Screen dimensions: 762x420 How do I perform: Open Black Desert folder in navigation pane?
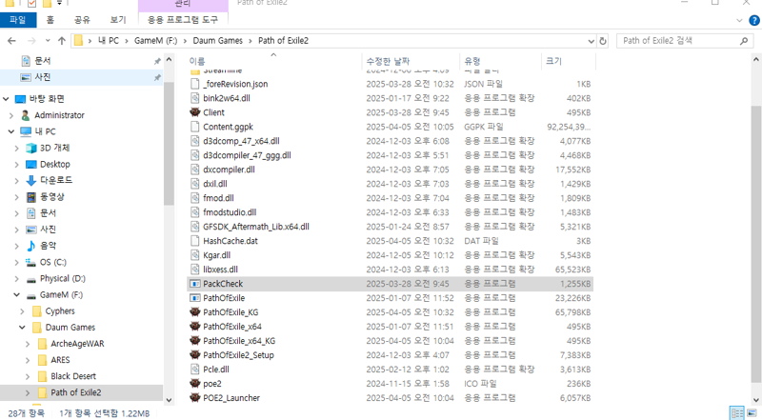click(x=73, y=376)
